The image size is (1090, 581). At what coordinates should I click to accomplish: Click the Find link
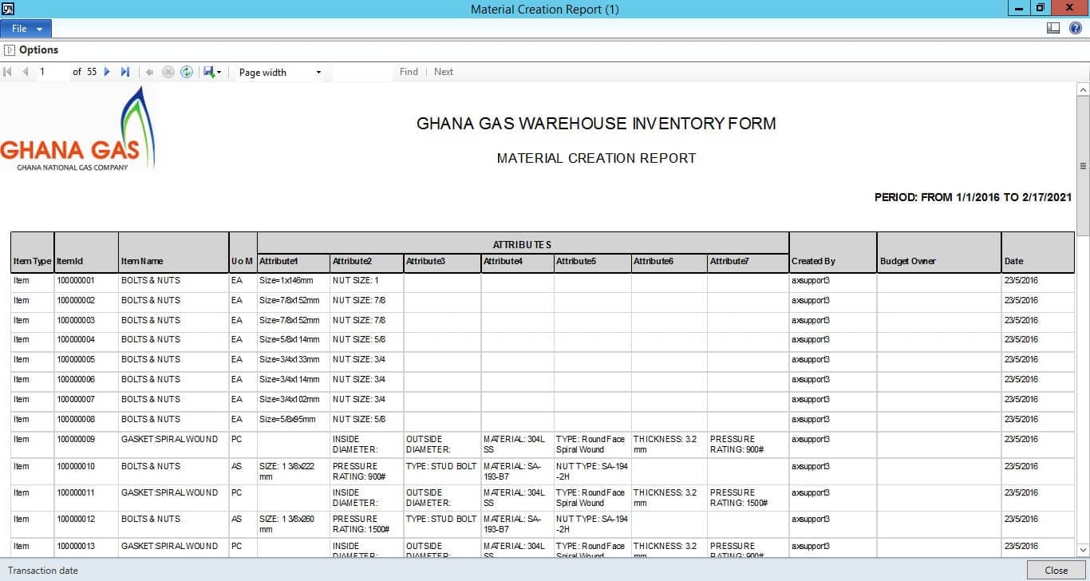tap(409, 72)
